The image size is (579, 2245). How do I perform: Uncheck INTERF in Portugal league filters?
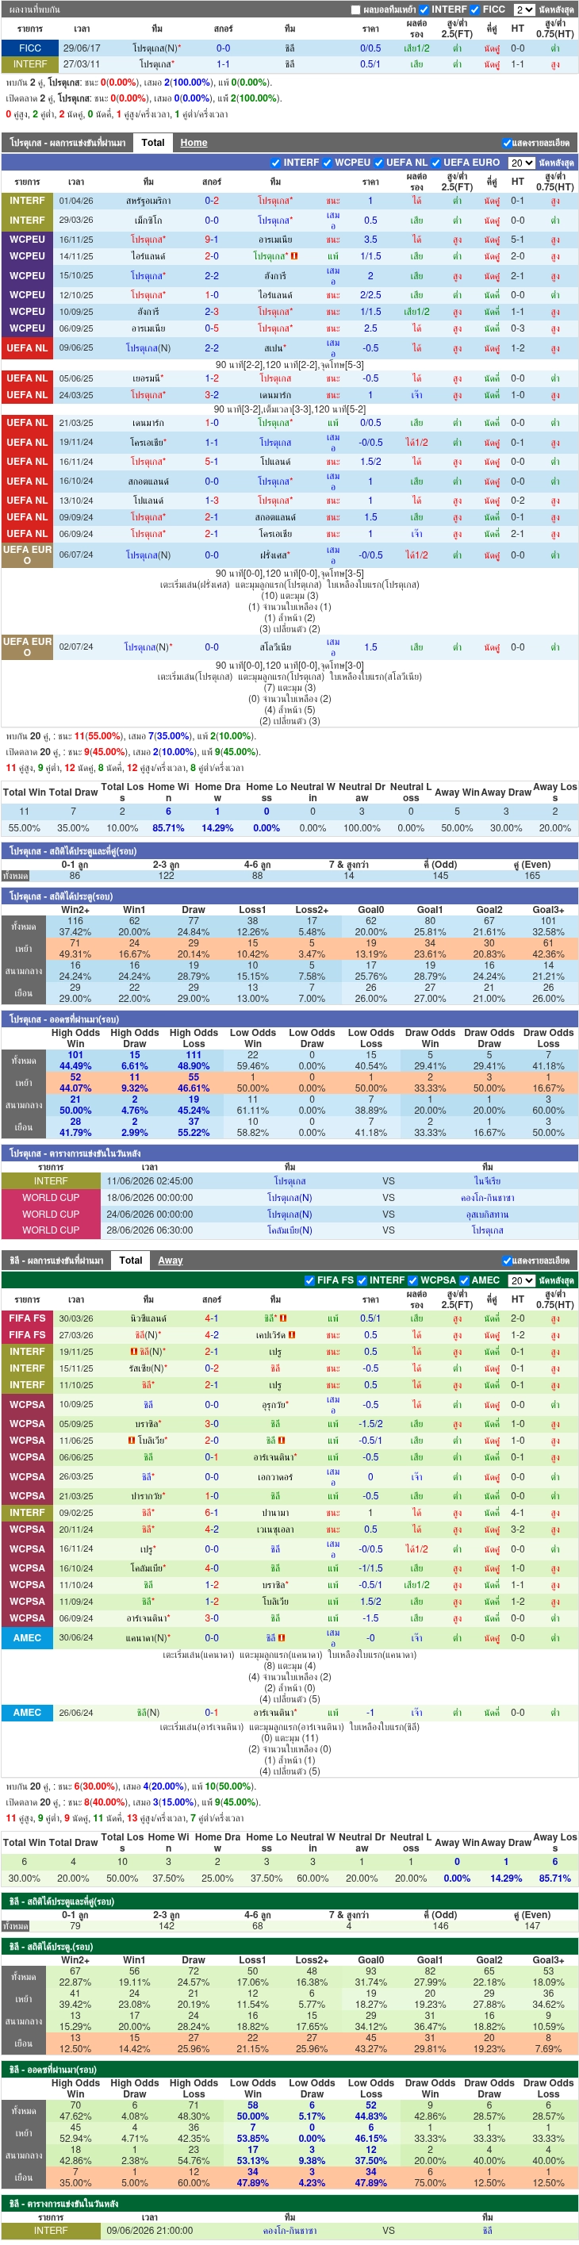(274, 162)
